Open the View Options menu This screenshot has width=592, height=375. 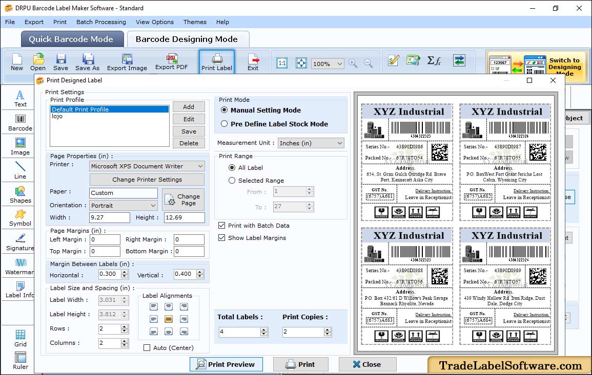coord(155,22)
